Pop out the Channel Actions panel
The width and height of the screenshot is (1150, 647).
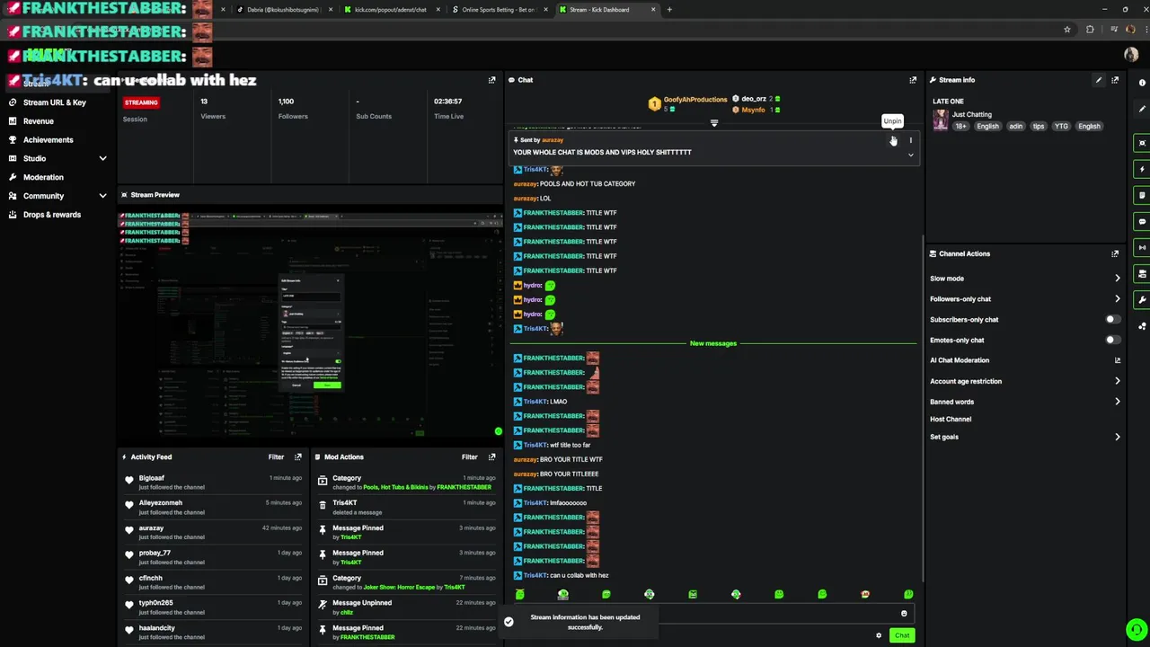coord(1115,253)
